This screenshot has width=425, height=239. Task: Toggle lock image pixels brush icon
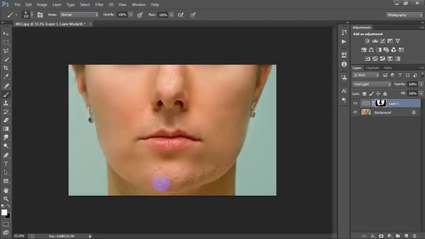371,94
